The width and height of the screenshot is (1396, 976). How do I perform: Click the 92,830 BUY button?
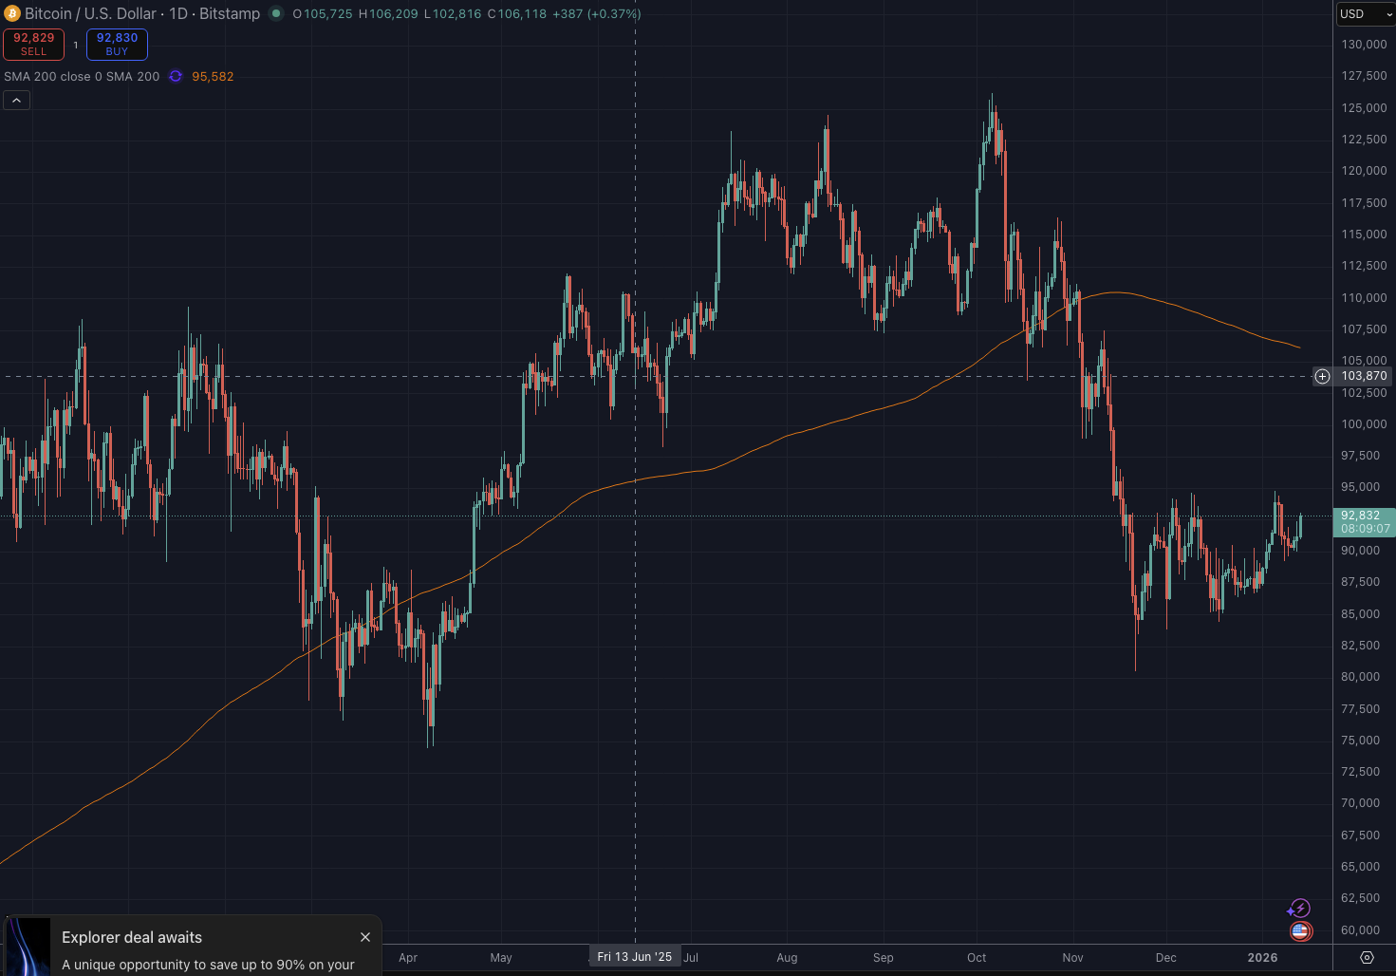(117, 44)
